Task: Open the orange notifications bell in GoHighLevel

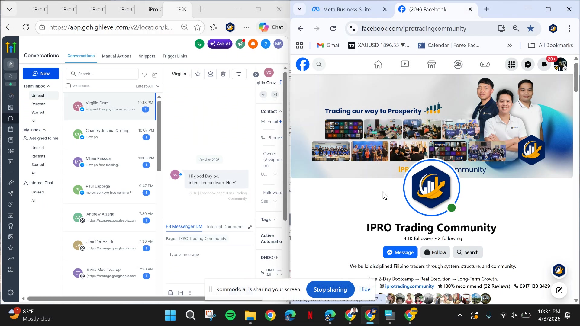Action: (x=253, y=44)
